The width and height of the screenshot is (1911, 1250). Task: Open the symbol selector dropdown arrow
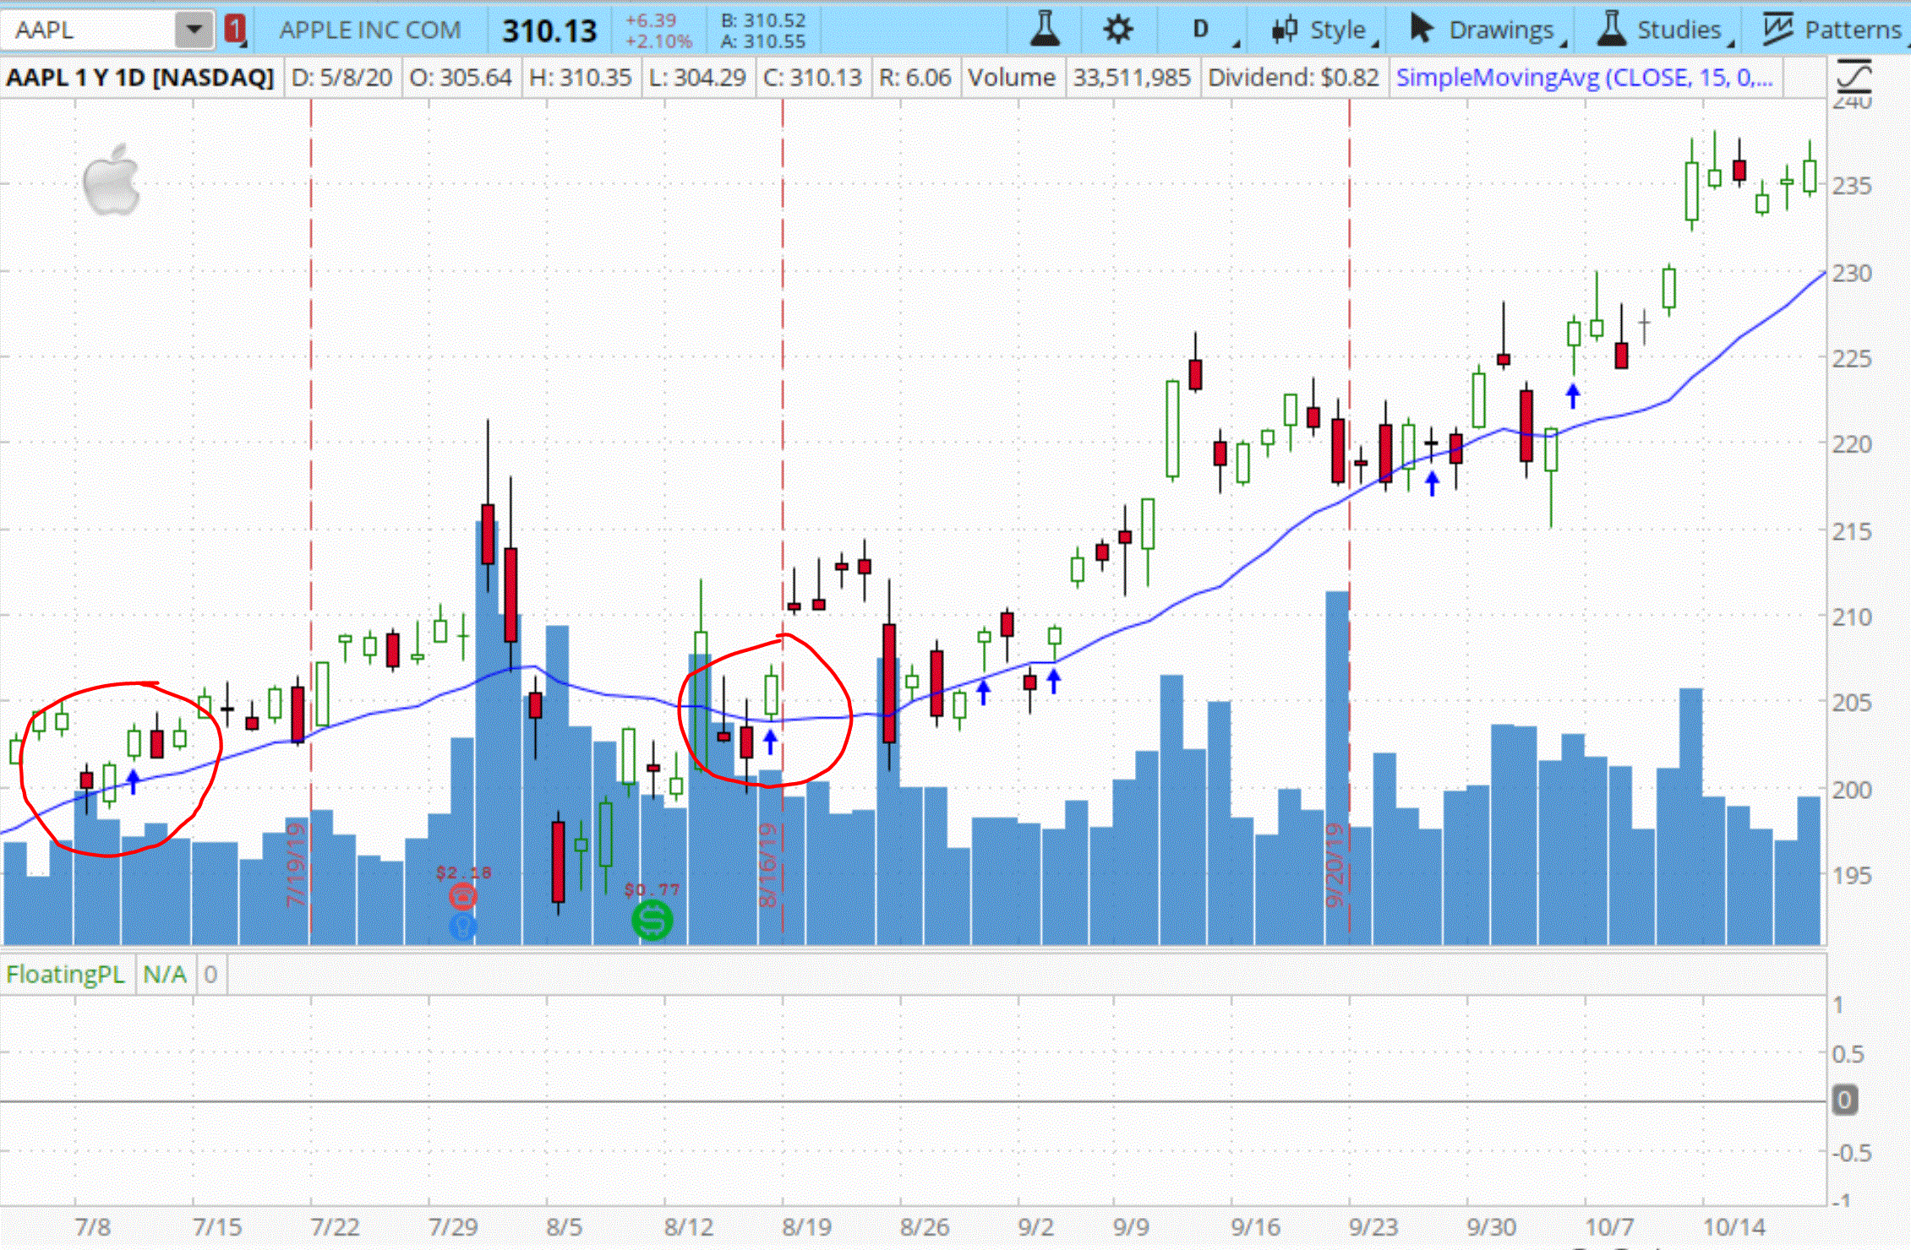click(194, 30)
